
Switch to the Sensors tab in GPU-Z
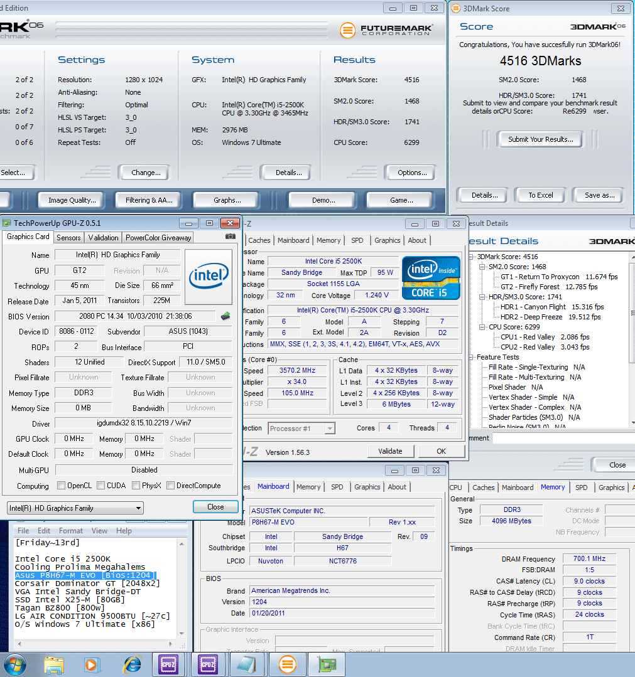68,237
